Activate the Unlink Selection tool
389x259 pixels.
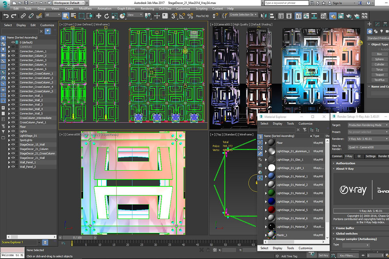[x=31, y=16]
